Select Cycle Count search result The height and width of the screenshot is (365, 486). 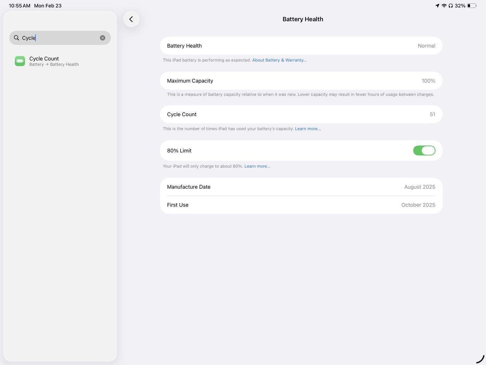click(54, 61)
